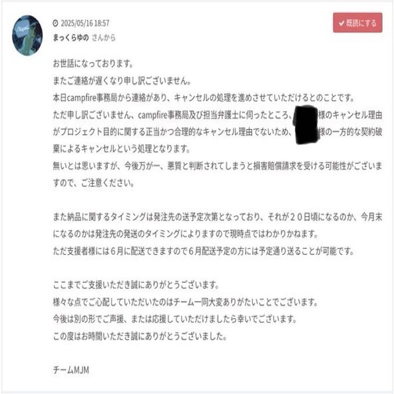The width and height of the screenshot is (394, 394).
Task: Click the line starting 本日campfire事務局から連絡
Action: click(204, 98)
